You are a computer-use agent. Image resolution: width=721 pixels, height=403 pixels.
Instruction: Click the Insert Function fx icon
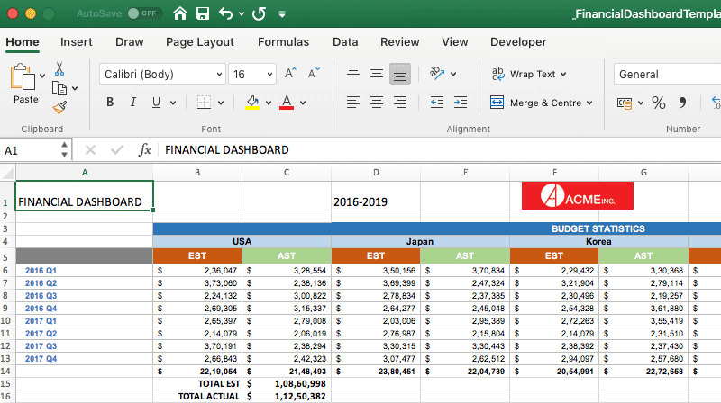pos(144,150)
